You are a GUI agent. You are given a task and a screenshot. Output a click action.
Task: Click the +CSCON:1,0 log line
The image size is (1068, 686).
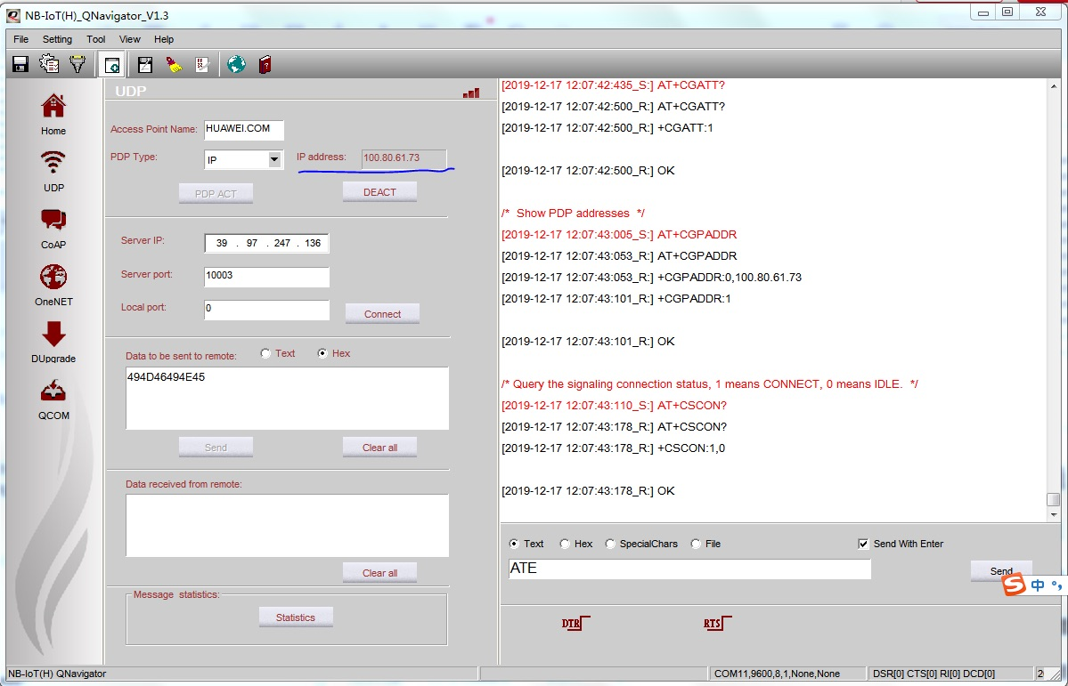click(x=613, y=448)
